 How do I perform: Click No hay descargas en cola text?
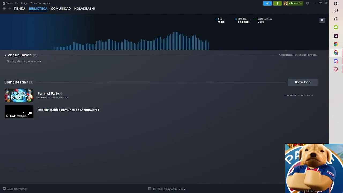point(24,61)
